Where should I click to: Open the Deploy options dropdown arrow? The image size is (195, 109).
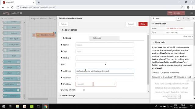click(183, 13)
